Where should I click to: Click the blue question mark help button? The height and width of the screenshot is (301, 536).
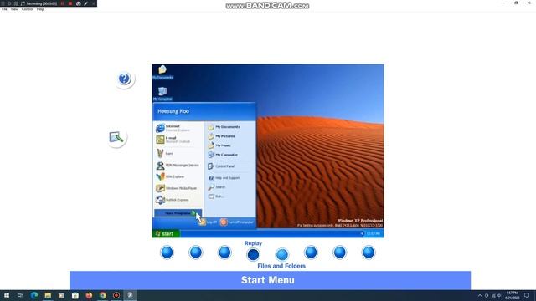coord(125,79)
